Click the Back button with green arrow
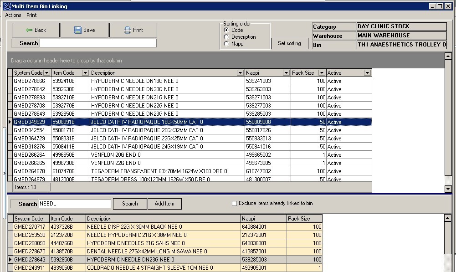The height and width of the screenshot is (272, 456). [36, 30]
